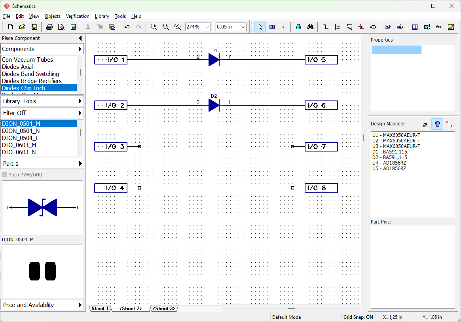This screenshot has width=461, height=322.
Task: Insert a picture with image icon
Action: point(451,27)
